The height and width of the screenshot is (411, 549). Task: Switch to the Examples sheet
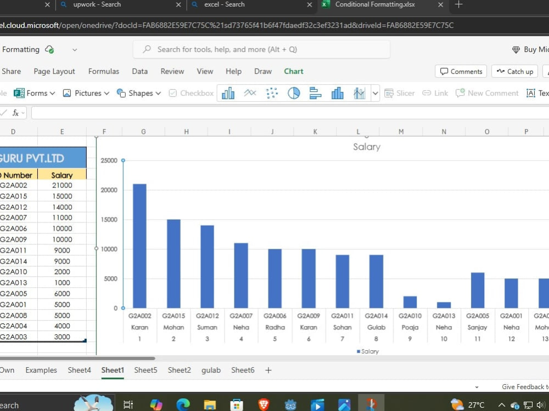[41, 370]
